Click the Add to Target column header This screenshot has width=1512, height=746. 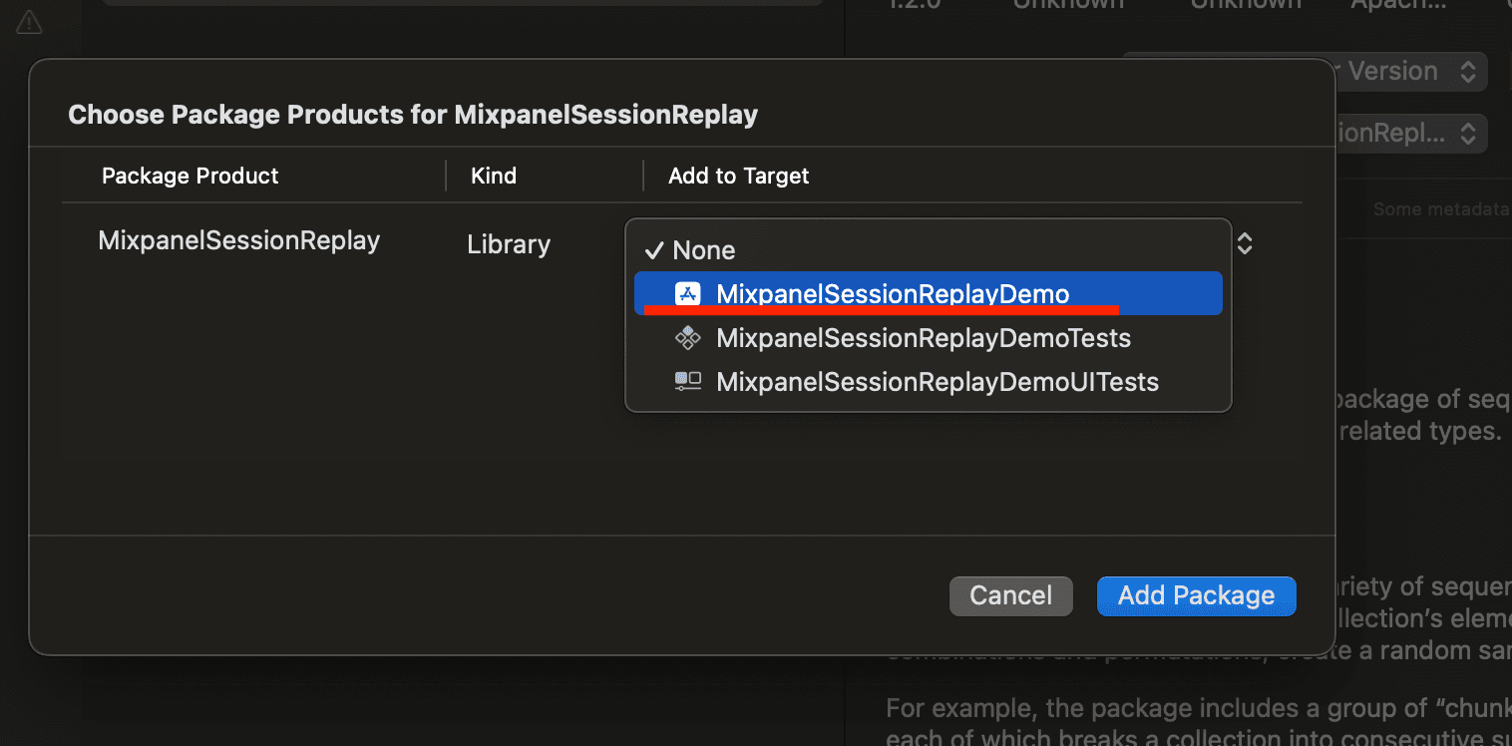739,176
